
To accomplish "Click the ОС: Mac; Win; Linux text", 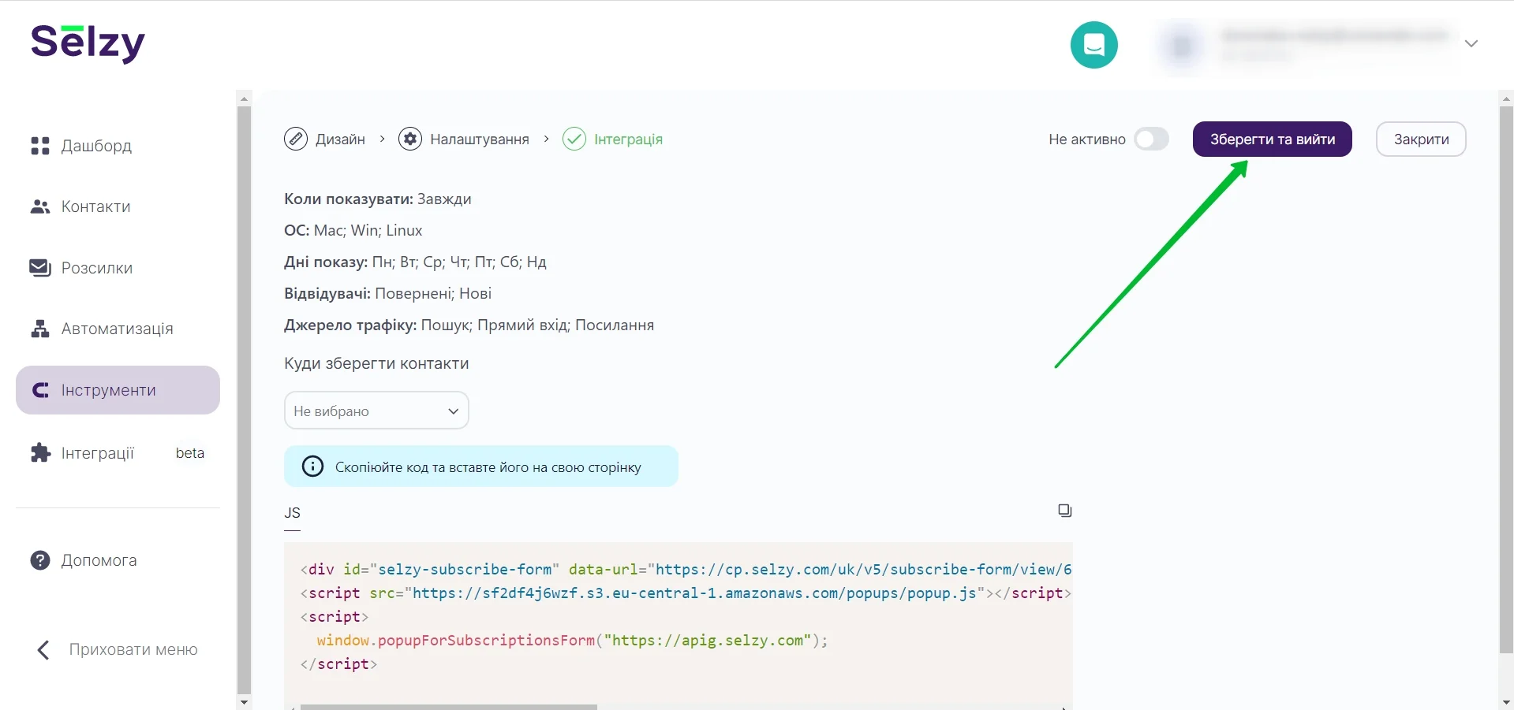I will [353, 230].
